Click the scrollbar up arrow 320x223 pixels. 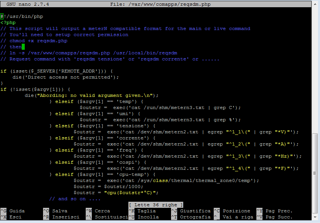pos(315,4)
